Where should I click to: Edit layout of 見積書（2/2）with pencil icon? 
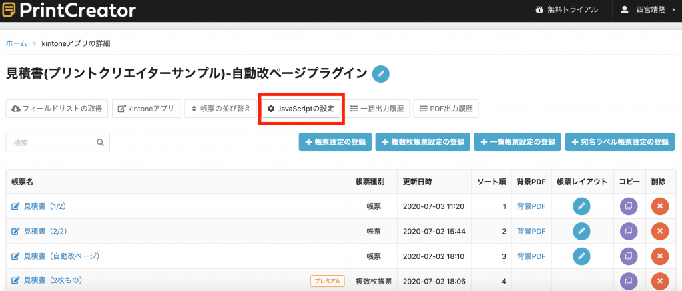(582, 231)
